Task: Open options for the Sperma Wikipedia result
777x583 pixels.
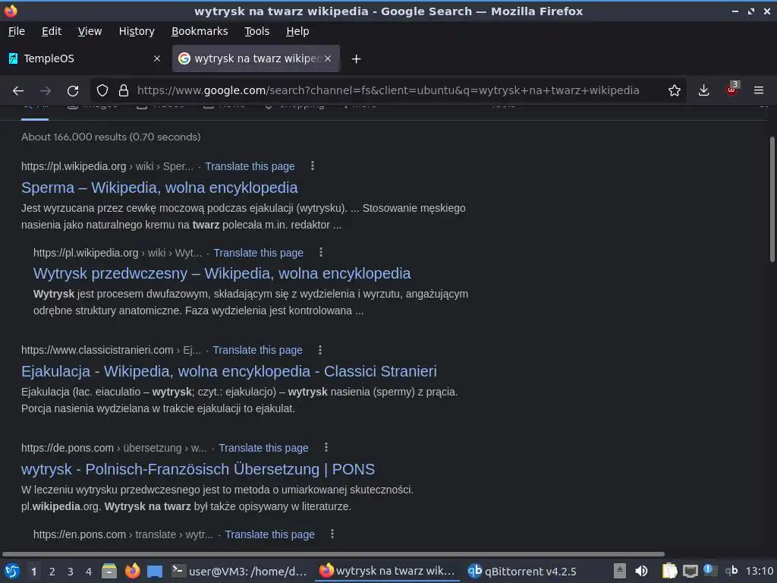Action: pyautogui.click(x=312, y=166)
